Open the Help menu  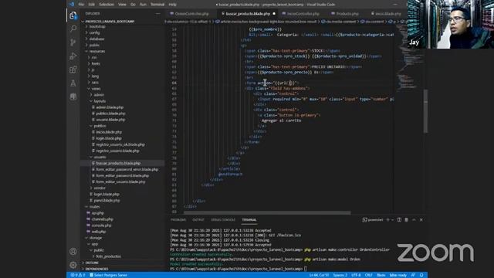pyautogui.click(x=172, y=5)
